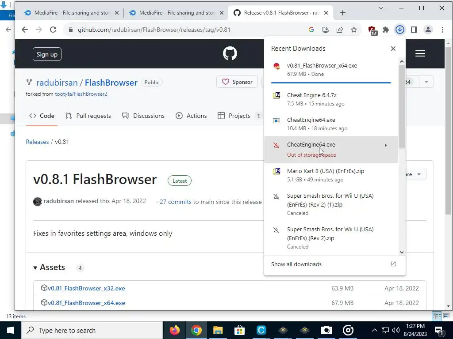Open the 27 commits link
Viewport: 453px width, 339px height.
(175, 202)
